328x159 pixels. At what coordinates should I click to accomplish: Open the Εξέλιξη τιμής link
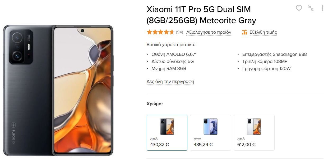[x=263, y=32]
